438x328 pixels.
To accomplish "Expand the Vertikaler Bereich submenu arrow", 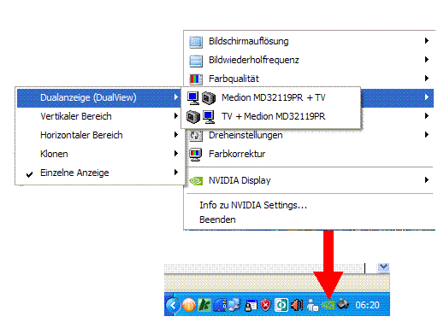I will click(176, 116).
